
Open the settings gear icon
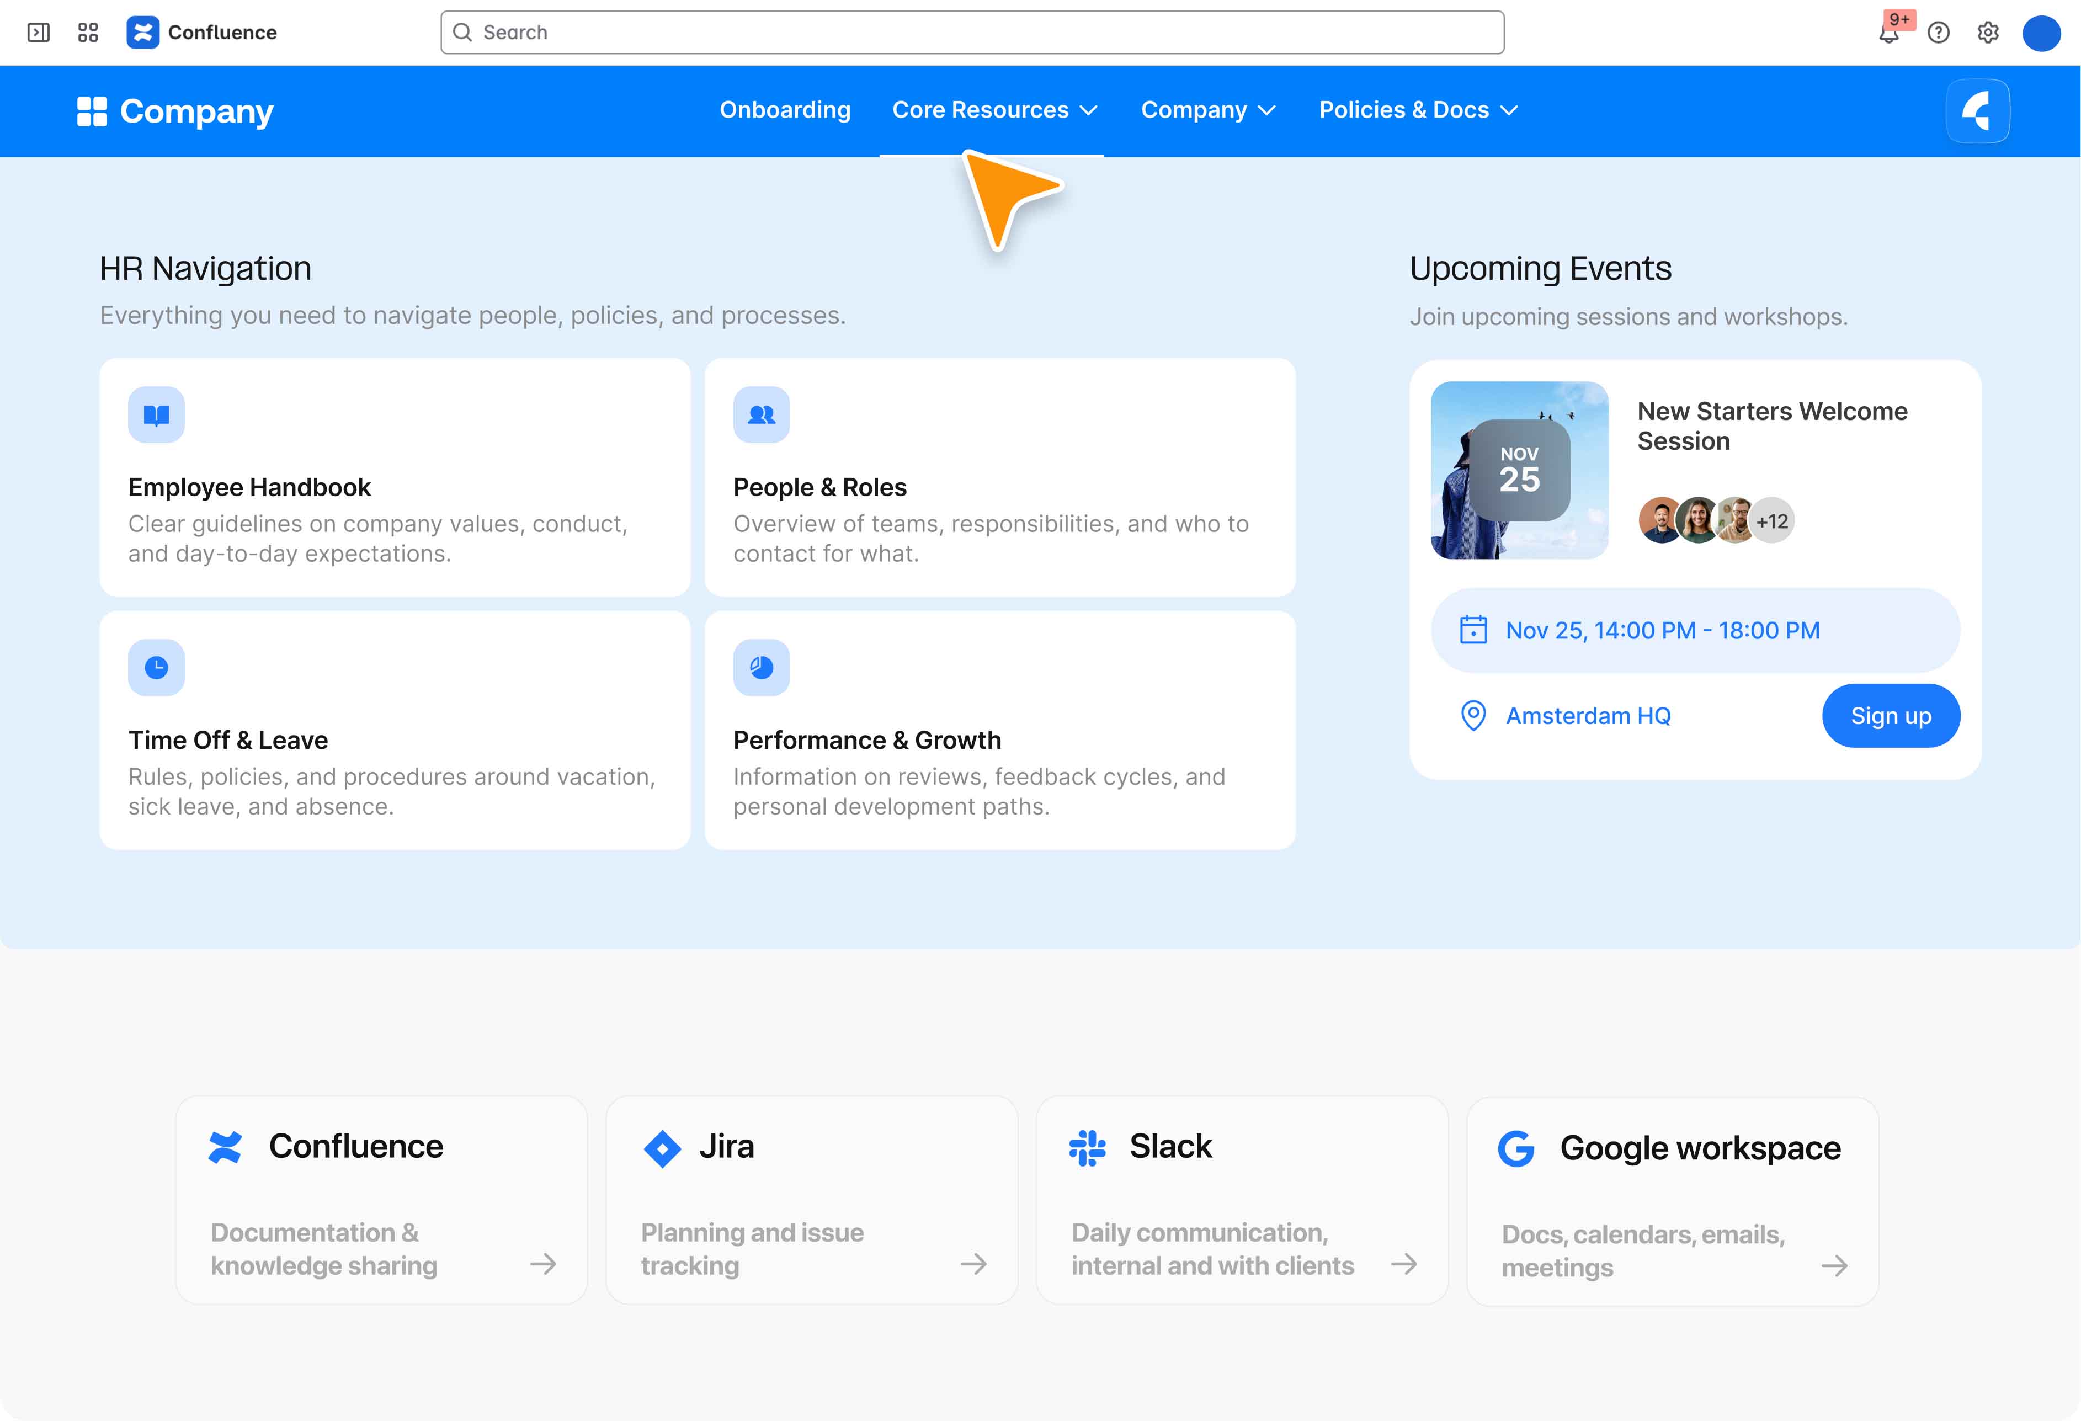pyautogui.click(x=1988, y=33)
